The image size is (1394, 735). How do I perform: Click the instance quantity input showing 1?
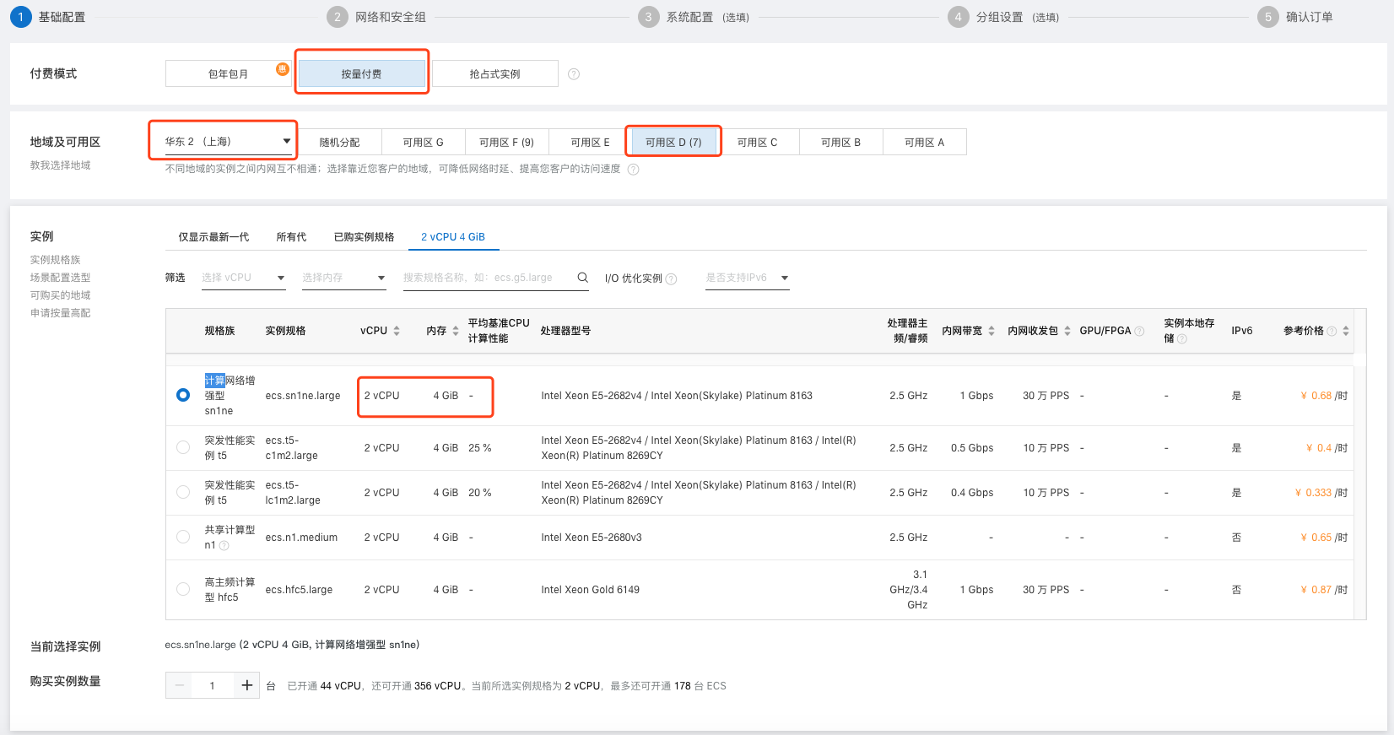213,685
